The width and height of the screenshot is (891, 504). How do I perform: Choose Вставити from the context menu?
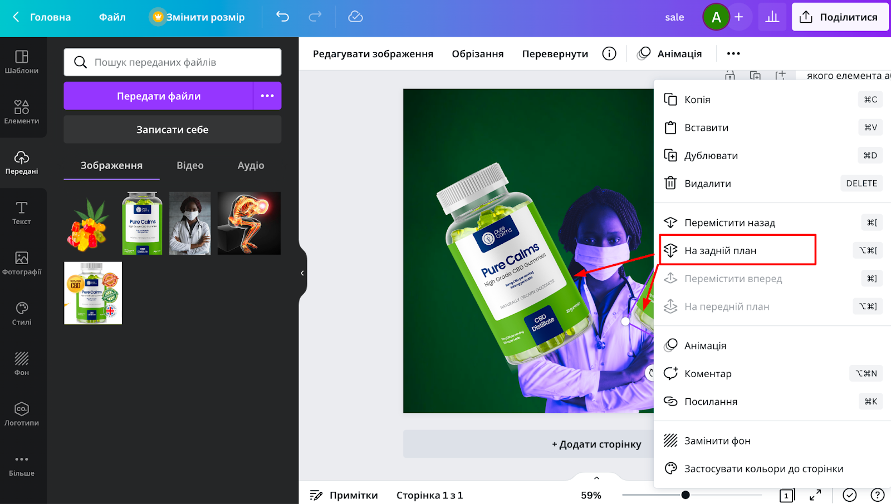[772, 127]
